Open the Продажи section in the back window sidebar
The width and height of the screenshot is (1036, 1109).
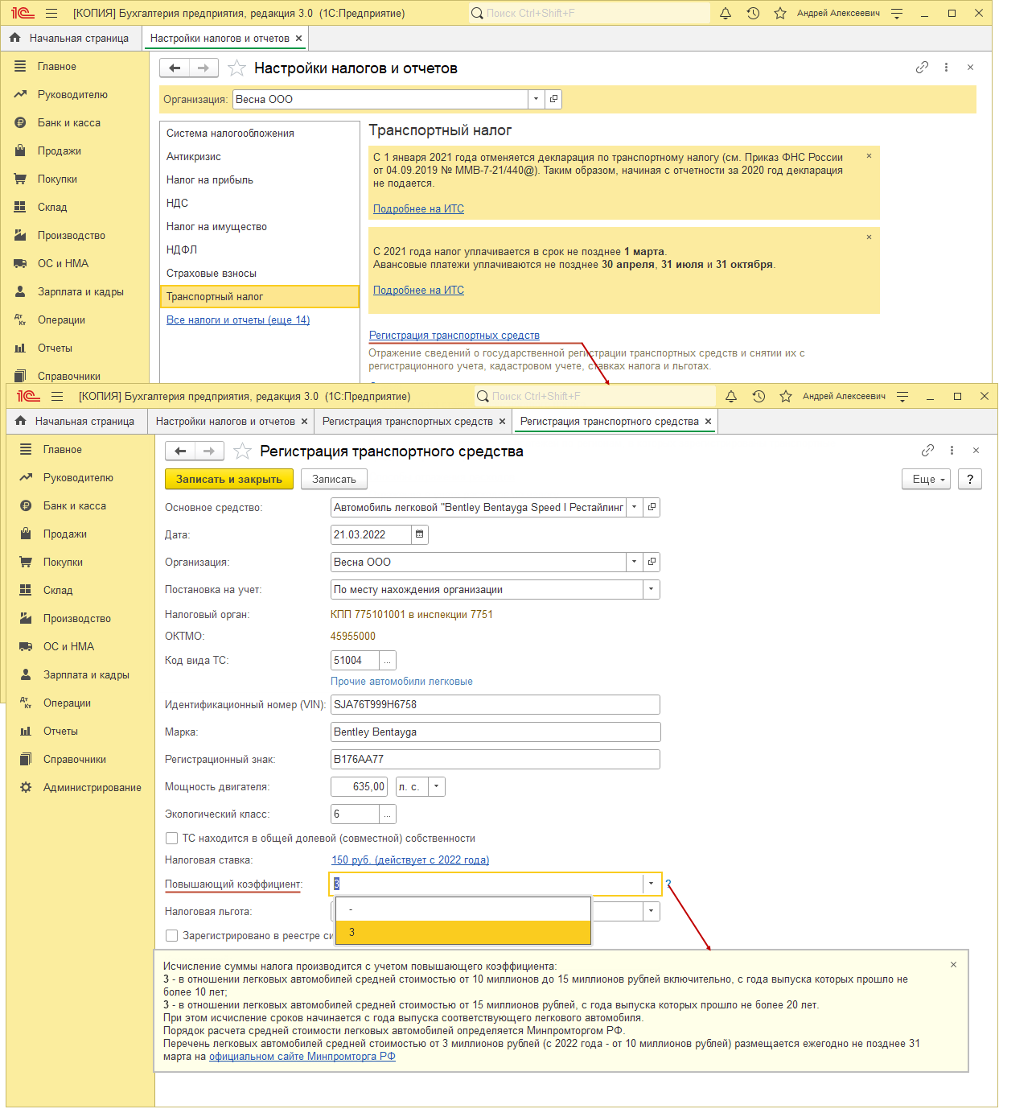click(x=59, y=150)
